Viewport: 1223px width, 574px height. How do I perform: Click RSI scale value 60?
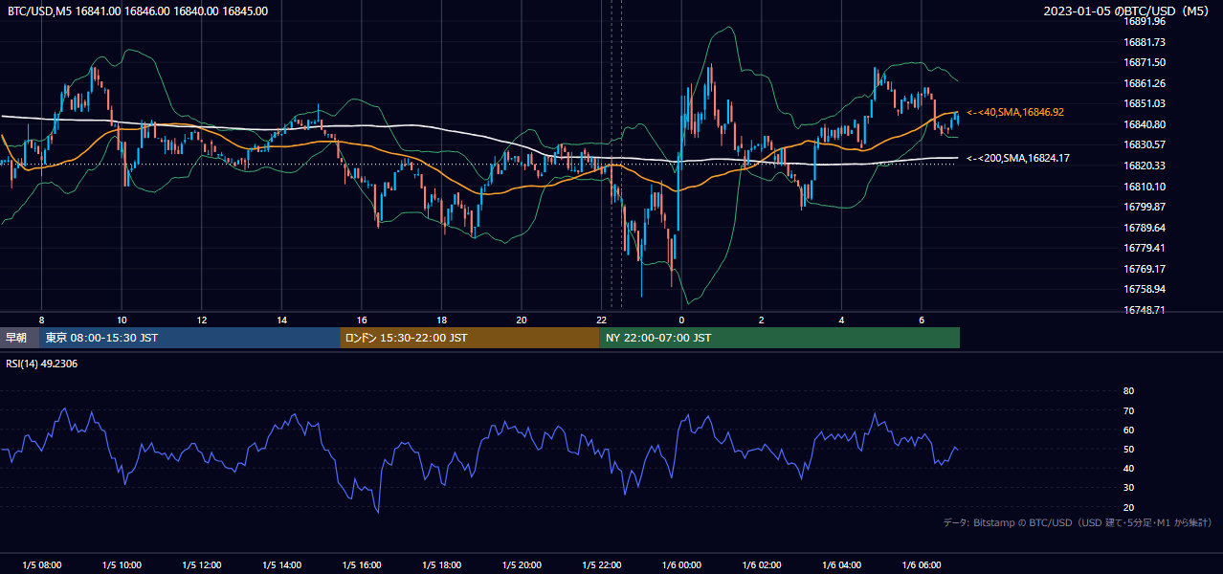coord(1128,430)
